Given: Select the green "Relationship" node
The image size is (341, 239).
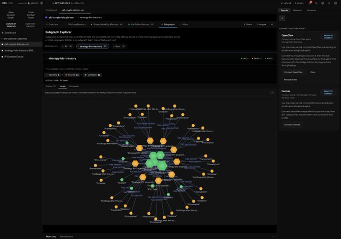Looking at the screenshot, I should 127,143.
